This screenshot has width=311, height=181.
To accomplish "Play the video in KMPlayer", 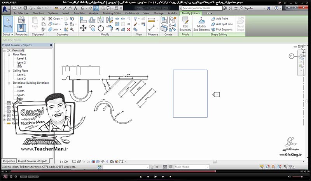I will (155, 176).
